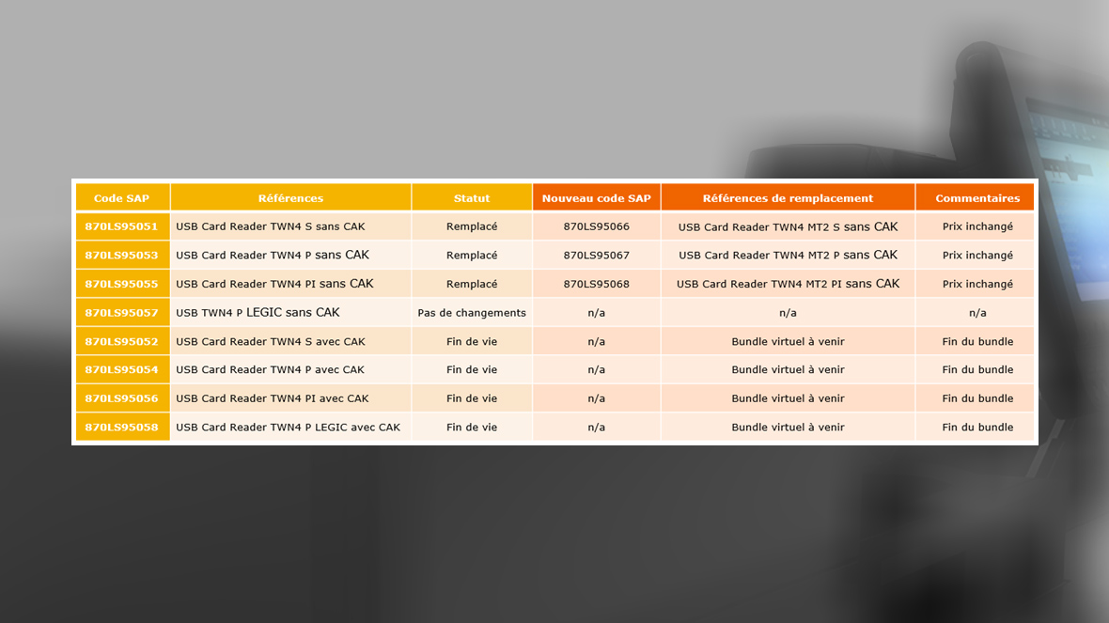Select USB Card Reader TWN4 MT2 PI reference
The height and width of the screenshot is (623, 1109).
click(788, 284)
